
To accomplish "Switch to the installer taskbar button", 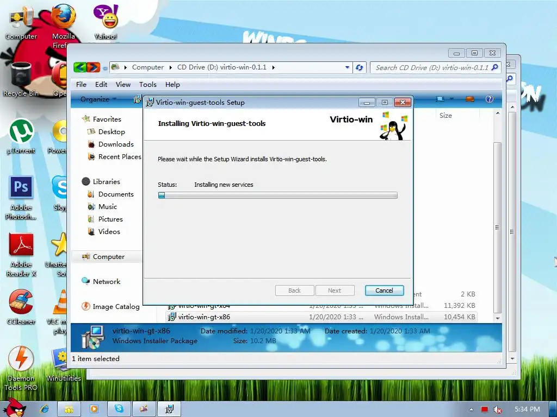I will pyautogui.click(x=169, y=409).
